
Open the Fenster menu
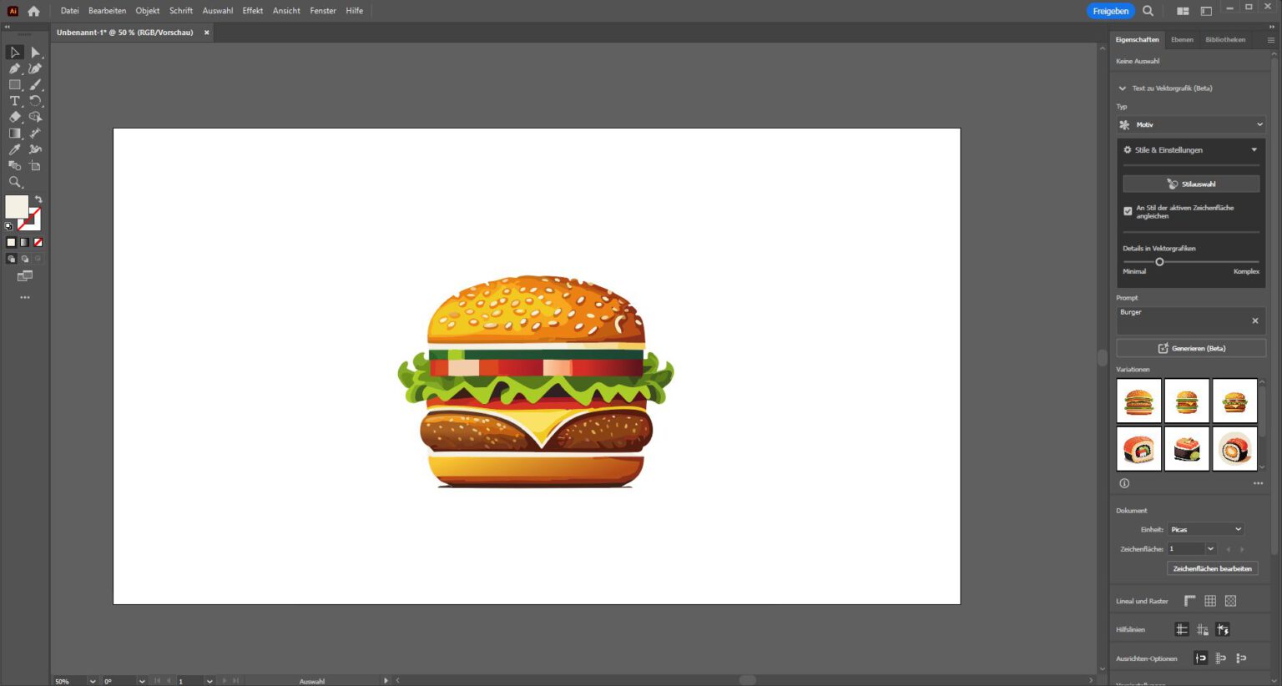click(322, 11)
